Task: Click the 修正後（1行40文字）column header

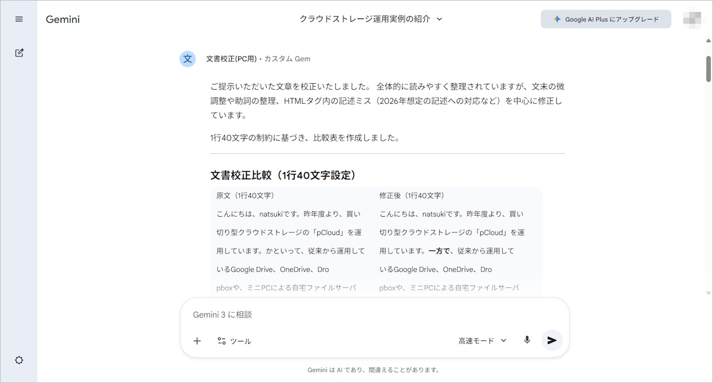Action: 412,195
